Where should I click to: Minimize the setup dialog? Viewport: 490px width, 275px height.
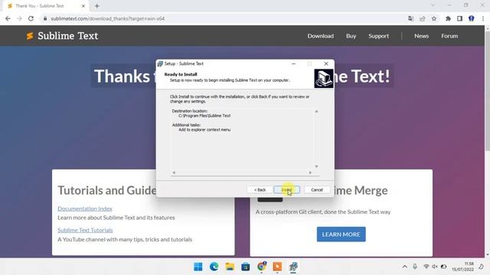[x=293, y=63]
